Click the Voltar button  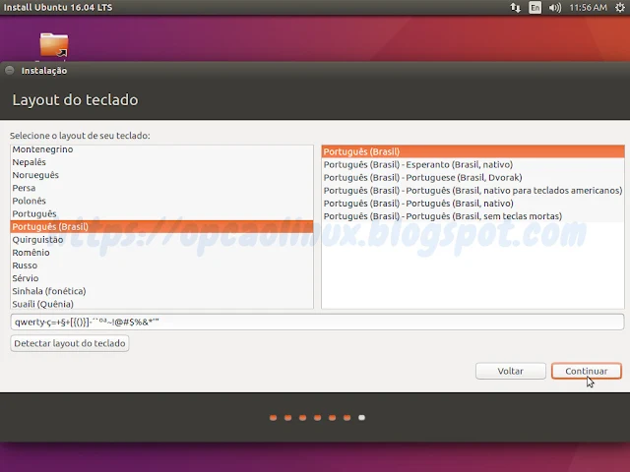point(511,371)
